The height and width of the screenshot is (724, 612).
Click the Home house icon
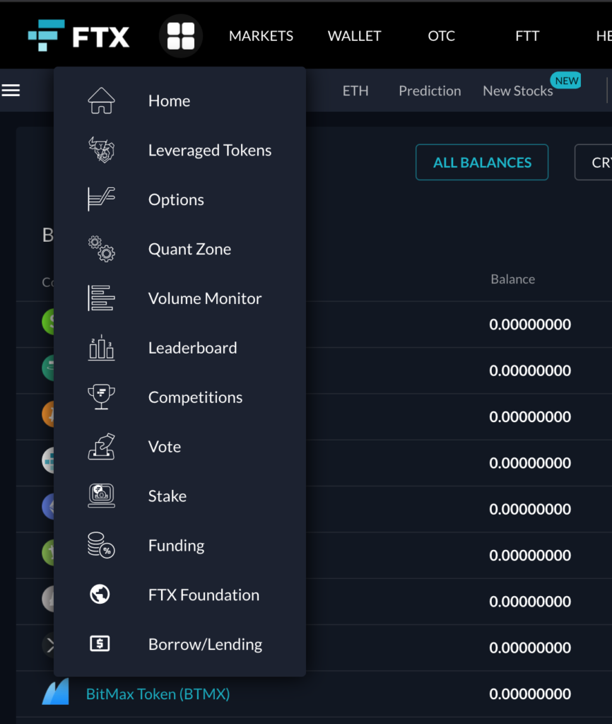click(x=101, y=100)
